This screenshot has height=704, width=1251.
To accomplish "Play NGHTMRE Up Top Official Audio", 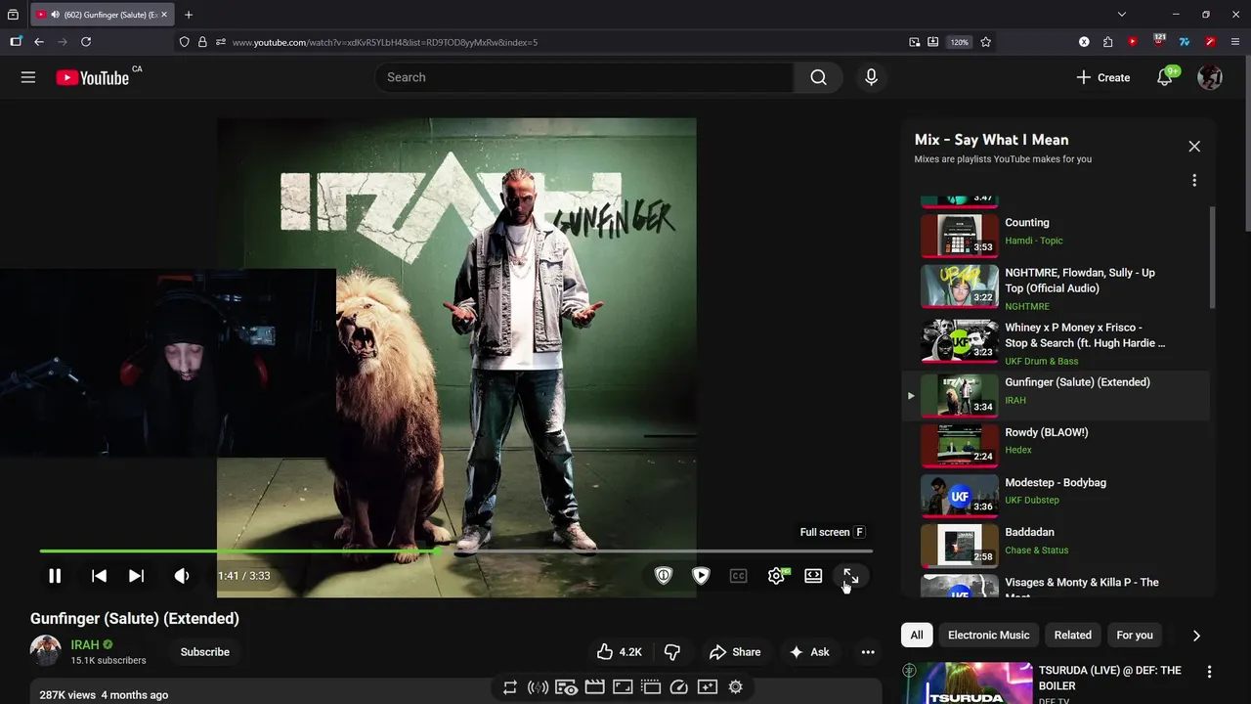I will coord(1056,288).
